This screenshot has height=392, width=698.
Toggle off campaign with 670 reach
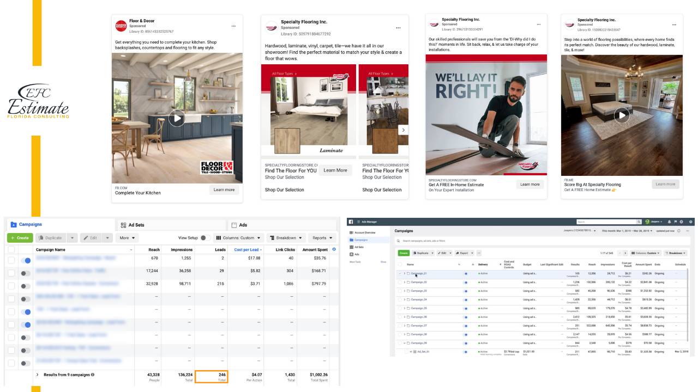[x=26, y=261]
